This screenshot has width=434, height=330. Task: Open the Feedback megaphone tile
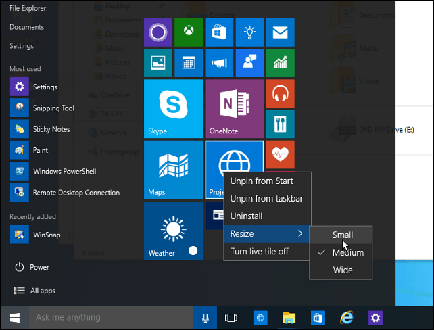point(219,63)
